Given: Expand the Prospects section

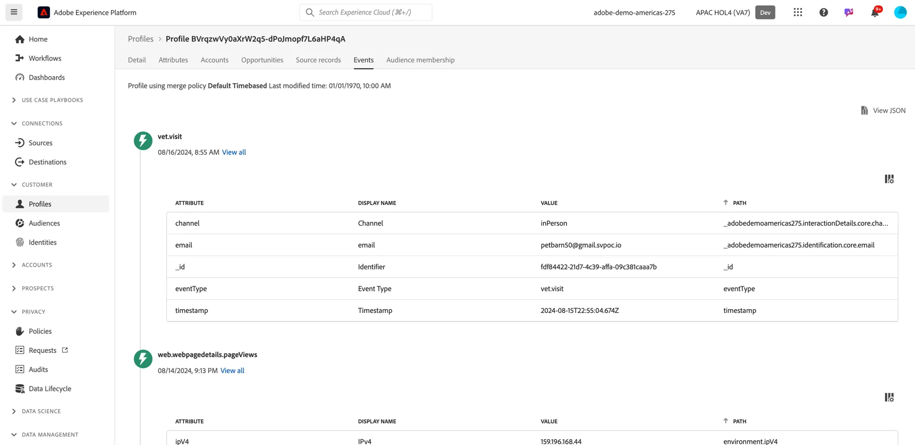Looking at the screenshot, I should (37, 289).
